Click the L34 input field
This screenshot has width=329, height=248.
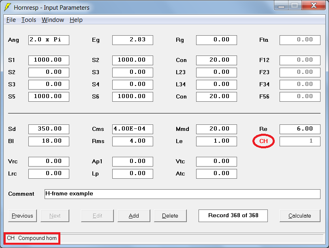[216, 85]
